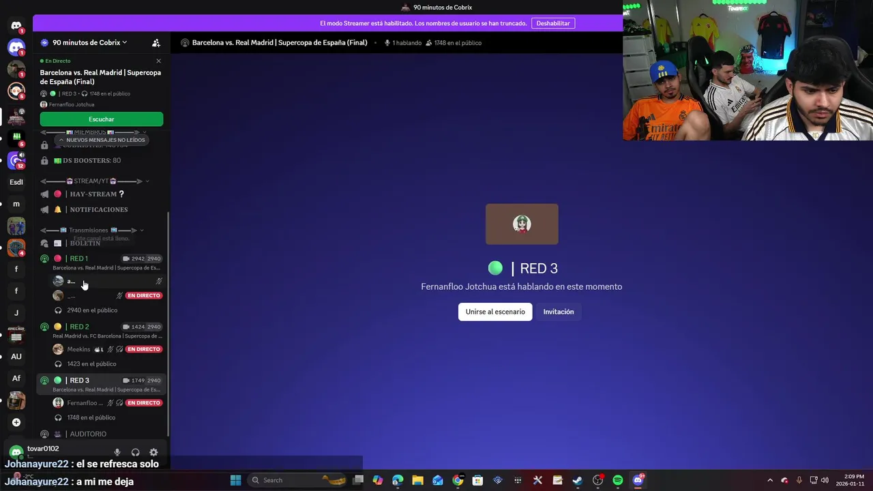Open Task View in the taskbar

(358, 480)
